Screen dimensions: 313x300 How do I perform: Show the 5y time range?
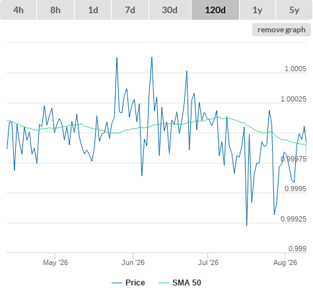pos(295,10)
